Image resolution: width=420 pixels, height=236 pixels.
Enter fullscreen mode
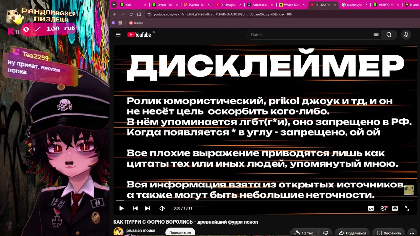click(x=407, y=208)
